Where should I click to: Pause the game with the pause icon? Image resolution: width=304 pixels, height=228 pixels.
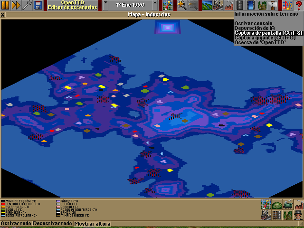[5, 5]
